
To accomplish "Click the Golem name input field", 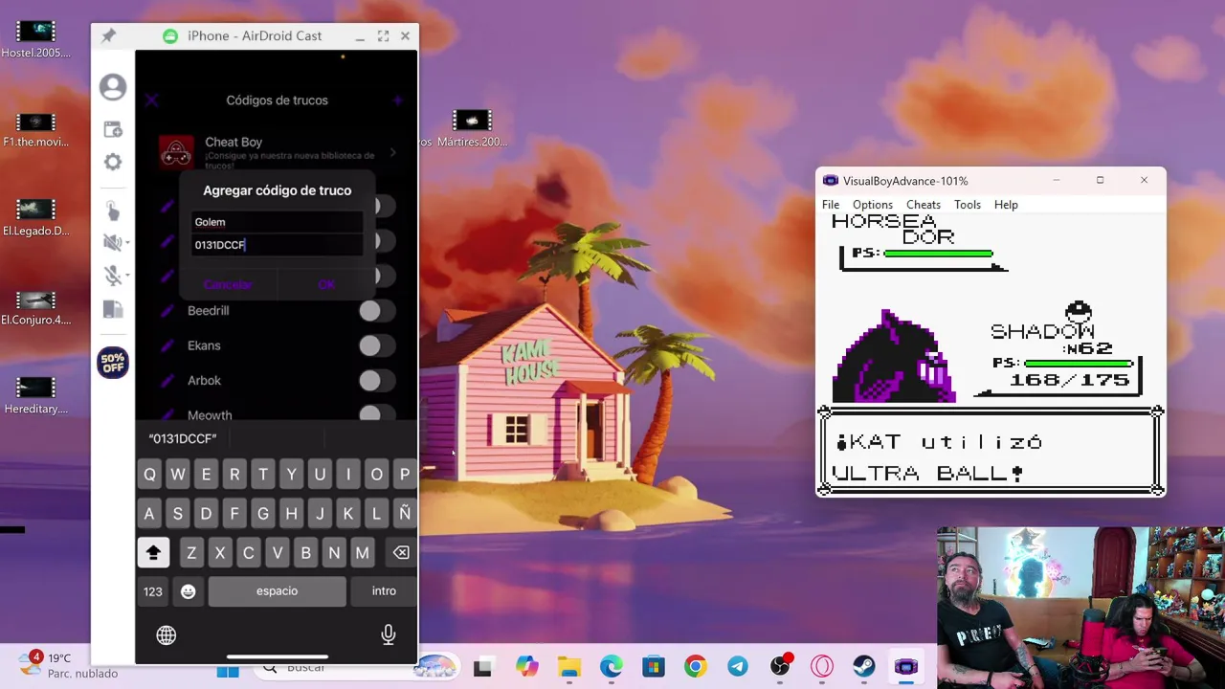I will click(277, 222).
